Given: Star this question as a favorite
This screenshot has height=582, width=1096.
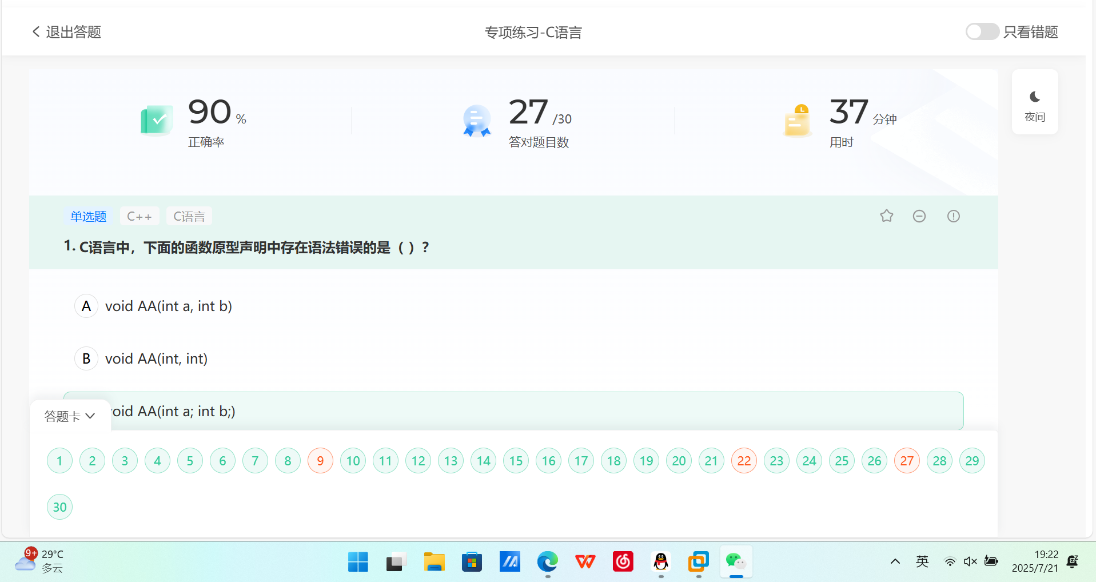Looking at the screenshot, I should pos(886,216).
